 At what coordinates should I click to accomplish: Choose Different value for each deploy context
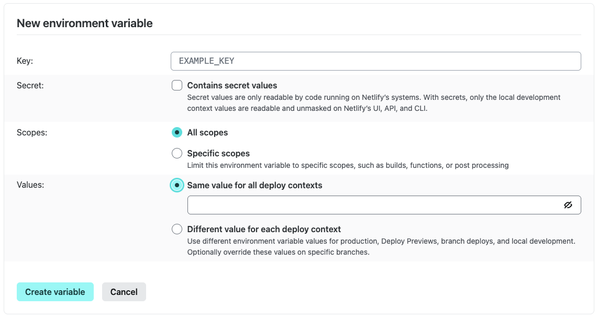click(x=176, y=229)
